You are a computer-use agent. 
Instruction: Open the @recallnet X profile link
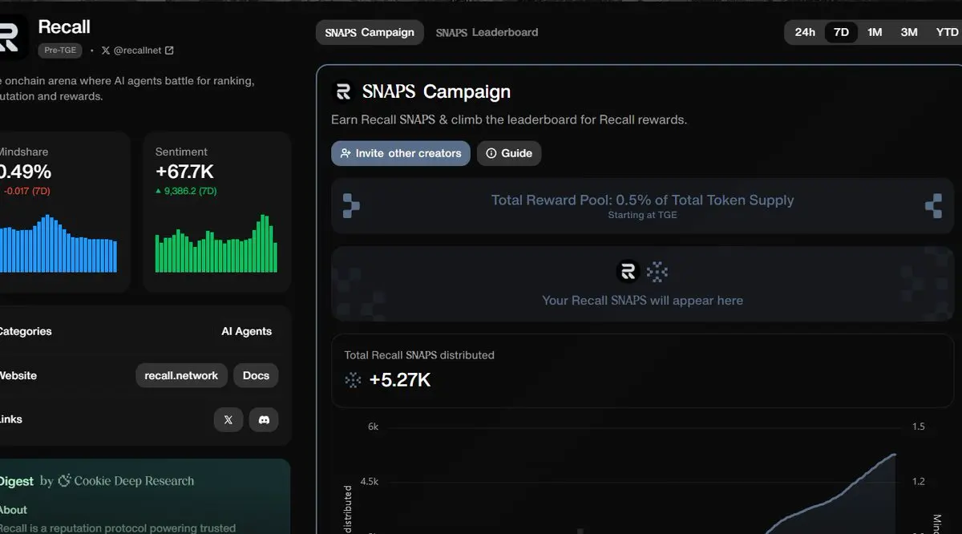pyautogui.click(x=138, y=50)
